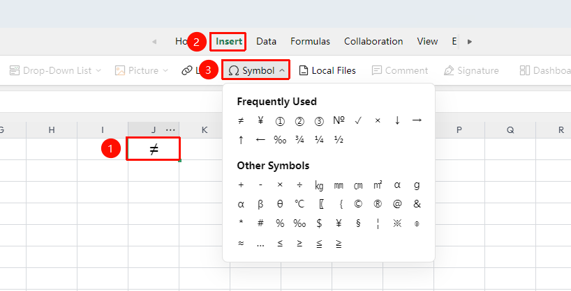Insert the circled number one symbol
Image resolution: width=571 pixels, height=291 pixels.
tap(280, 121)
